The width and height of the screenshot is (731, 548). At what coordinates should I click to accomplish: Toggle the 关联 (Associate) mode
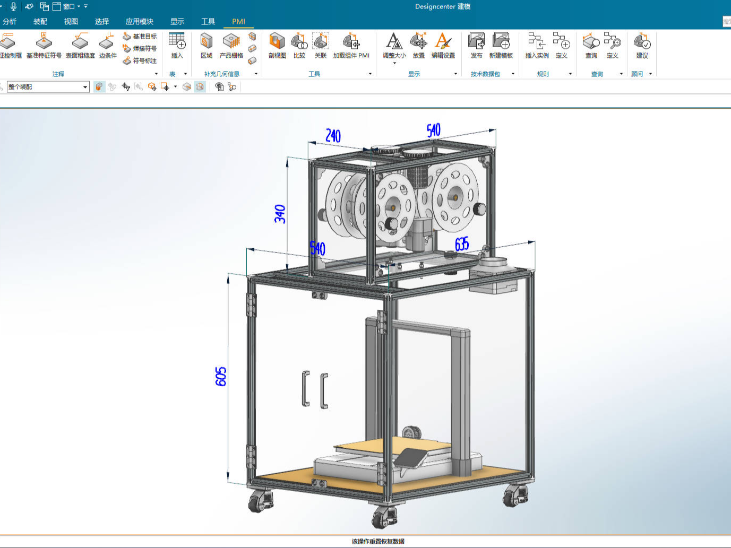(321, 45)
